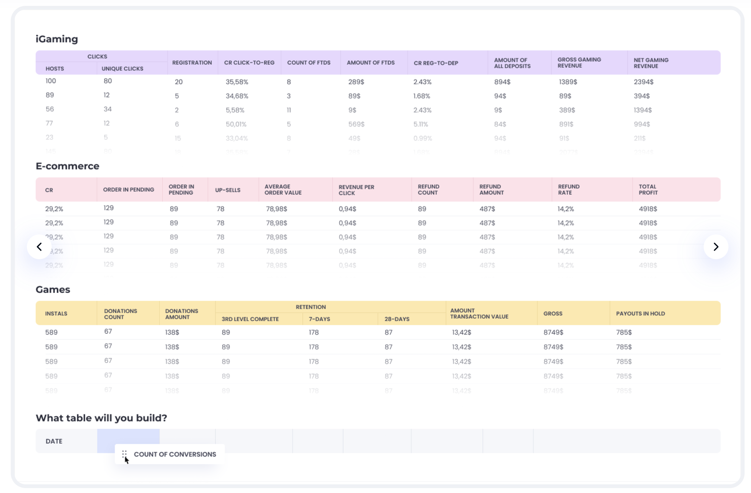The width and height of the screenshot is (751, 493).
Task: Click the Count of Conversions chip
Action: [x=175, y=454]
